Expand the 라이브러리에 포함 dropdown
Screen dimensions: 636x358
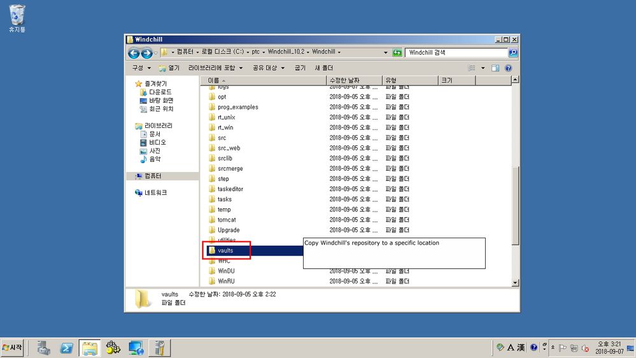(x=215, y=68)
